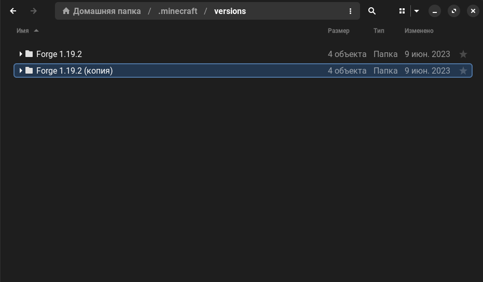Image resolution: width=483 pixels, height=282 pixels.
Task: Navigate to .minecraft in path bar
Action: (x=177, y=11)
